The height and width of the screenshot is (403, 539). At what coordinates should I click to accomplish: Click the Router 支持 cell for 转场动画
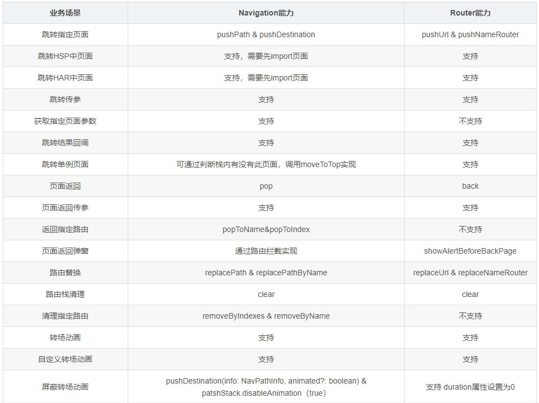[470, 337]
